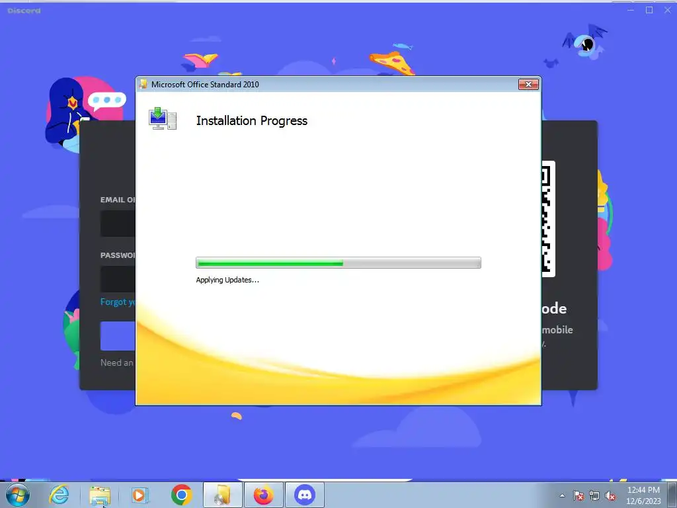Click the Applying Updates status text
Screen dimensions: 677x508
[227, 280]
